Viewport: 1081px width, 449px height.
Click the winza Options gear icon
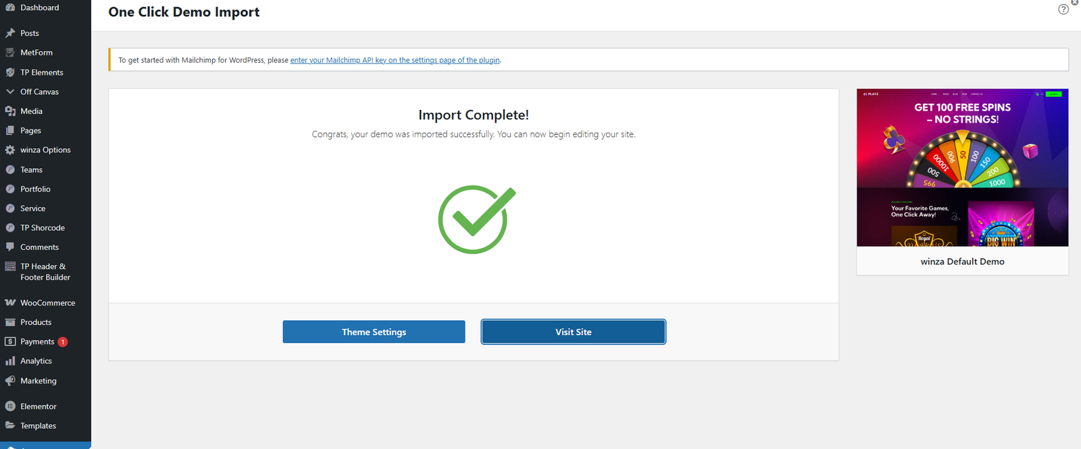10,150
